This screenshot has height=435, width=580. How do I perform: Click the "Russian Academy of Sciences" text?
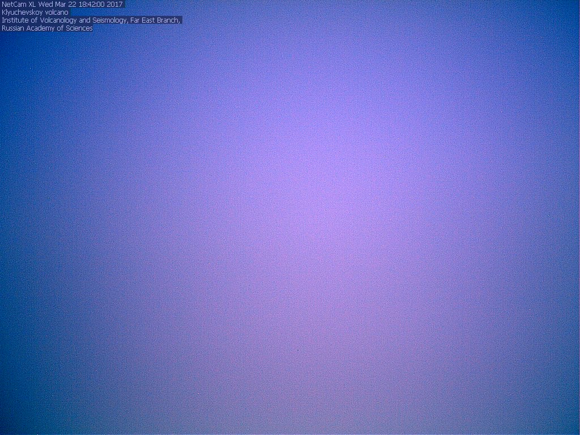pyautogui.click(x=47, y=28)
